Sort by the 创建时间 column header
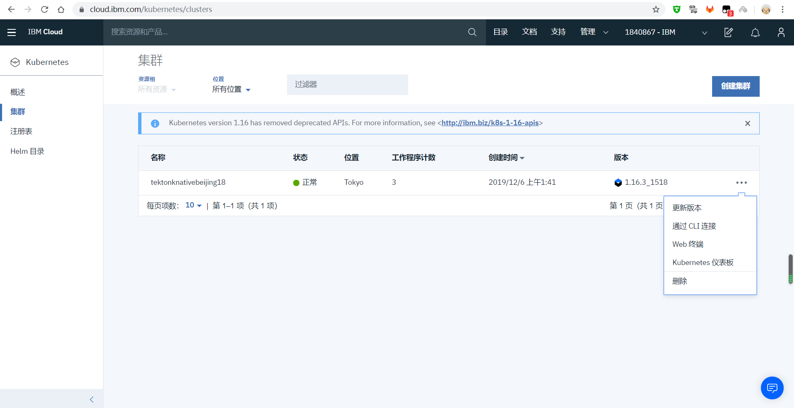This screenshot has height=408, width=794. click(506, 157)
